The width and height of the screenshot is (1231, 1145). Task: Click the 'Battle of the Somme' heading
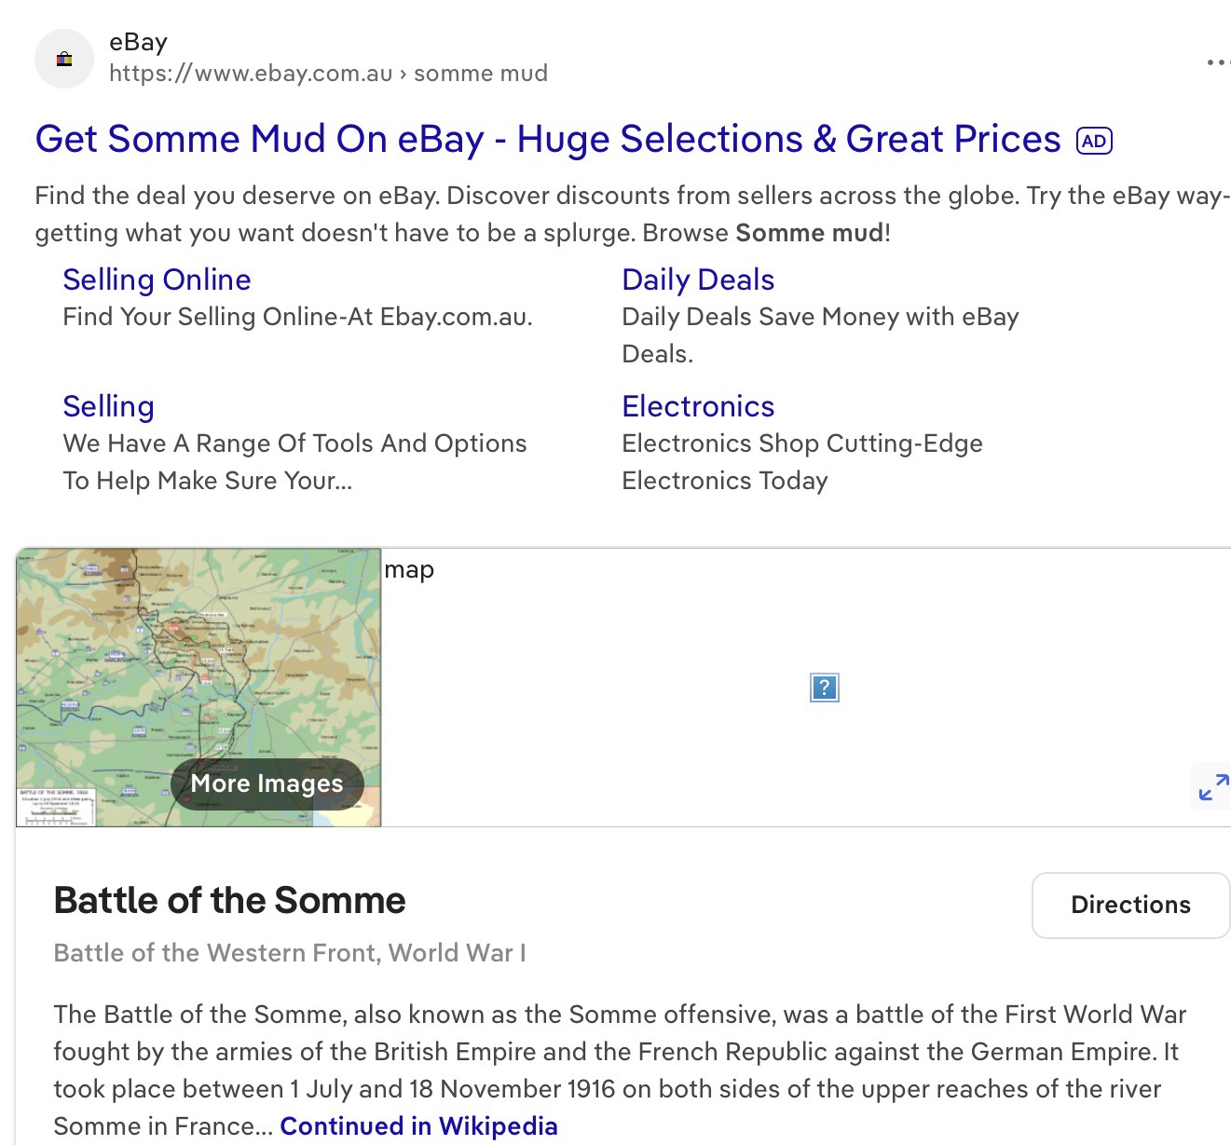point(229,901)
